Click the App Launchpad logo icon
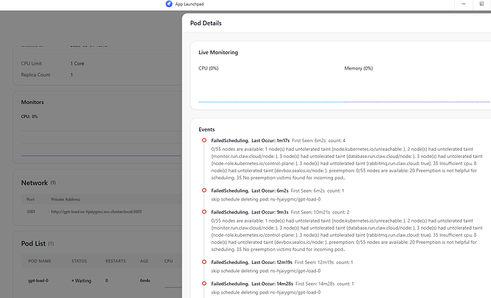The image size is (491, 298). point(169,4)
